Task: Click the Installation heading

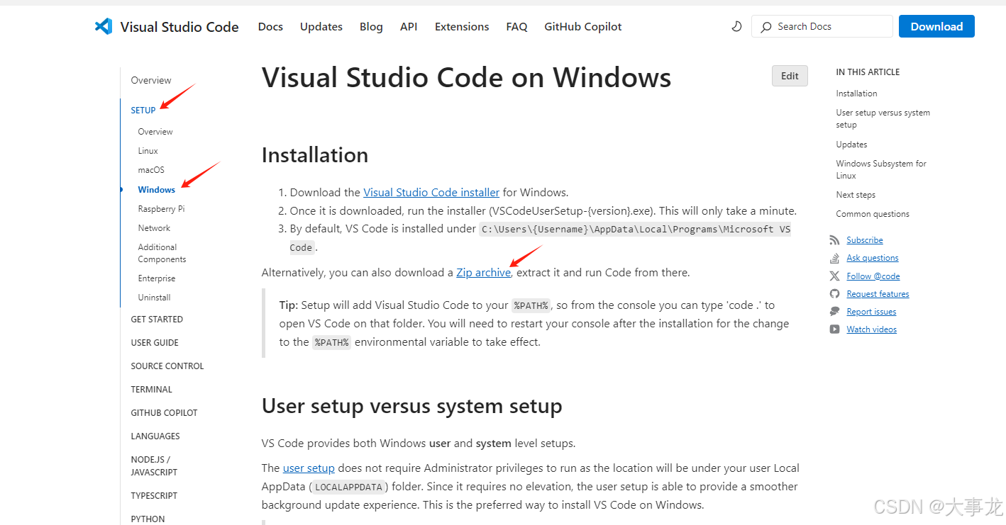Action: click(x=315, y=155)
